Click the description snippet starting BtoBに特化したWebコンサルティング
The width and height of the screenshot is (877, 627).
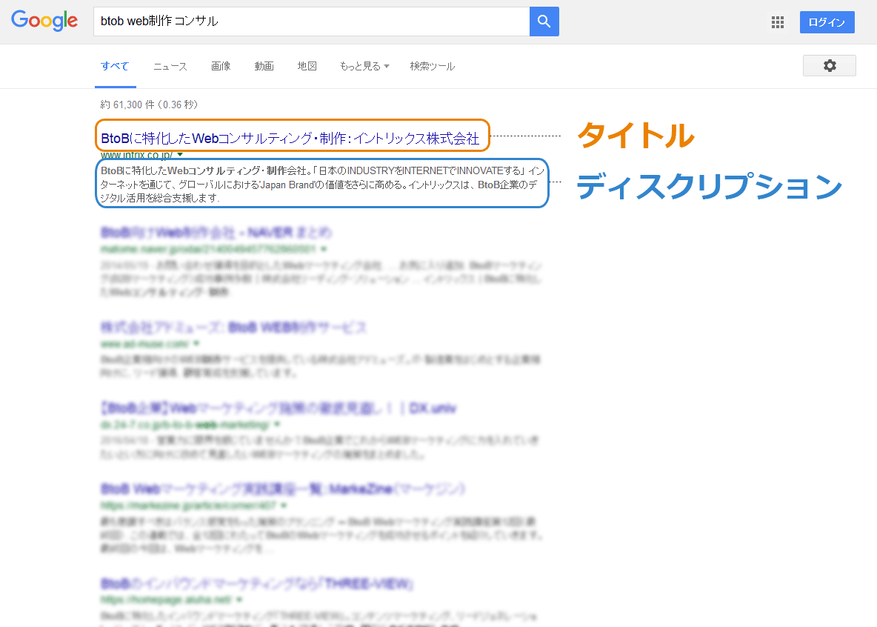322,185
